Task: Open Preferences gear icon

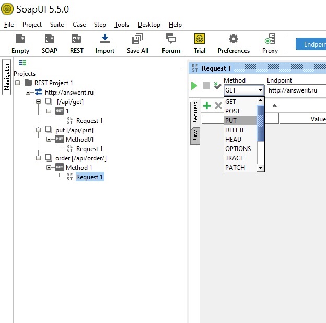Action: [234, 39]
